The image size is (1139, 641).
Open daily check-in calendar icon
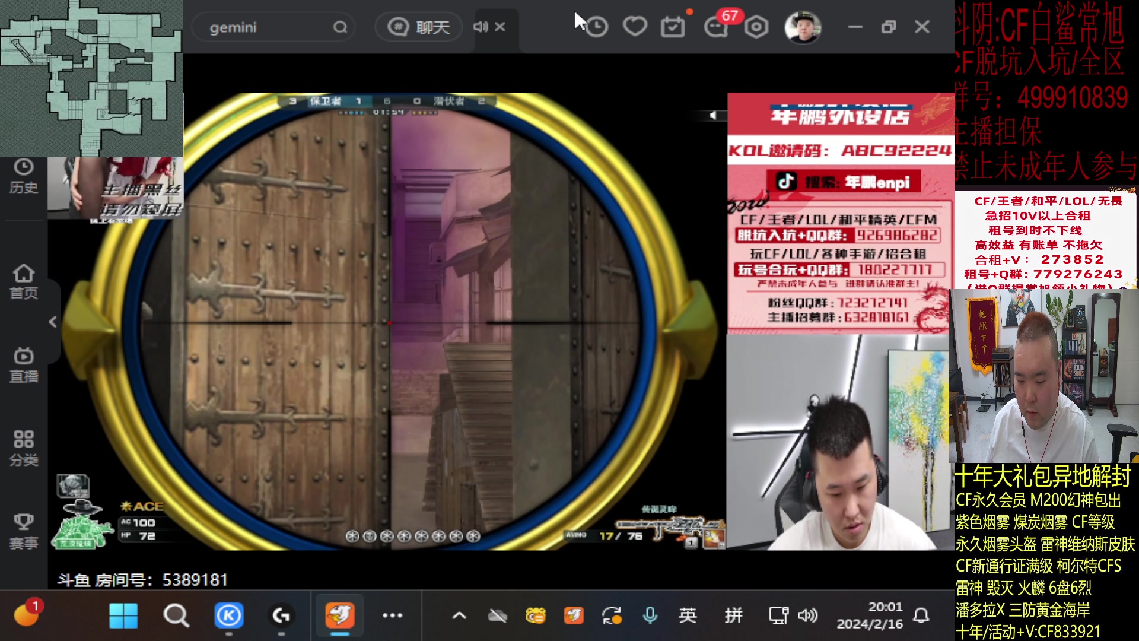tap(673, 27)
